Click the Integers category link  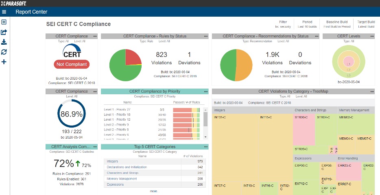click(x=112, y=161)
